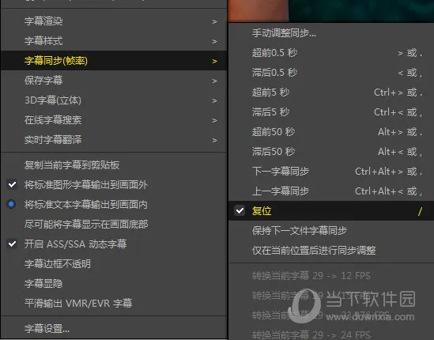Open the 实时字幕翻译 submenu
Screen dimensions: 434x340
[114, 140]
